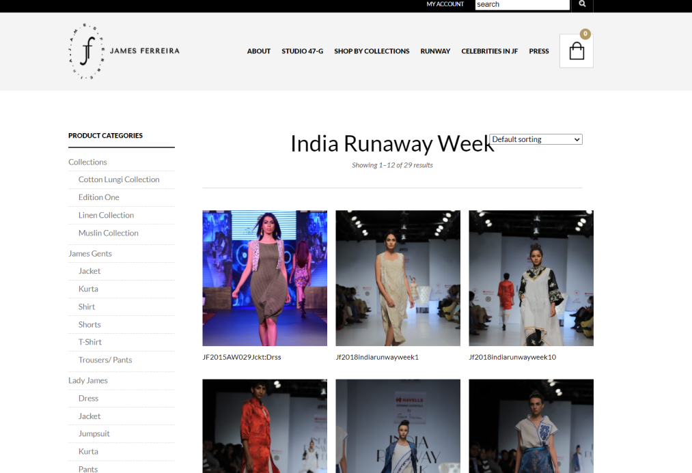Open the James Gents category
The height and width of the screenshot is (473, 692).
90,253
